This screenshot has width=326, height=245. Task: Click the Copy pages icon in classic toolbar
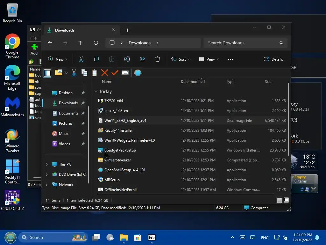pyautogui.click(x=84, y=73)
